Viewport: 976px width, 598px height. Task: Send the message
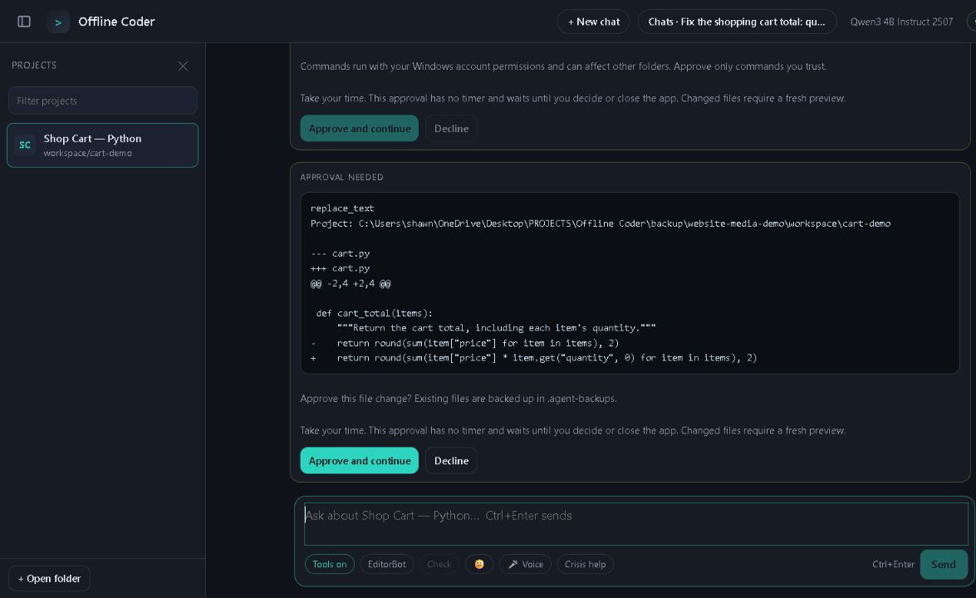[944, 565]
